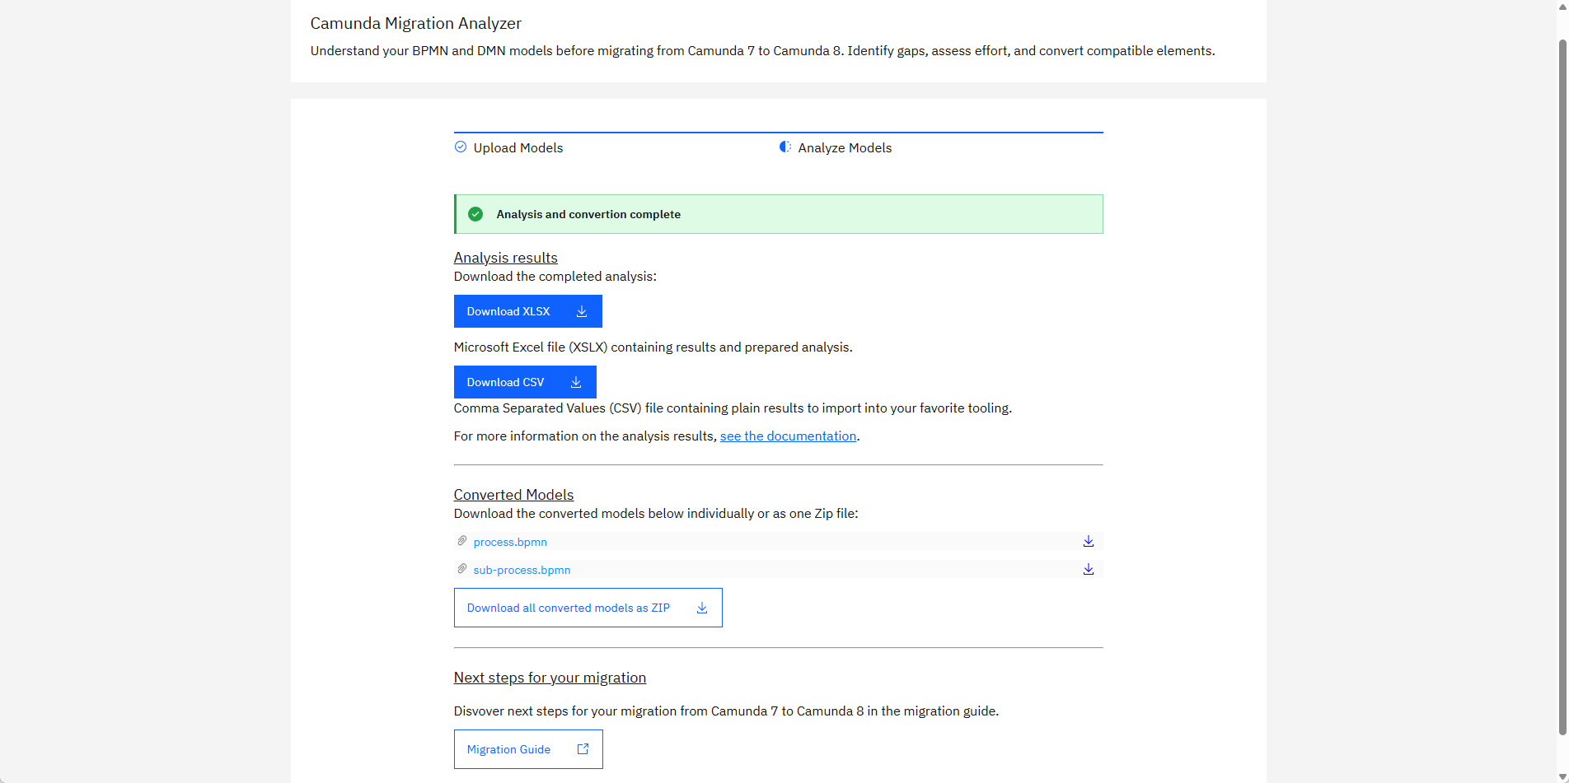
Task: Select the Analyze Models step
Action: 845,148
